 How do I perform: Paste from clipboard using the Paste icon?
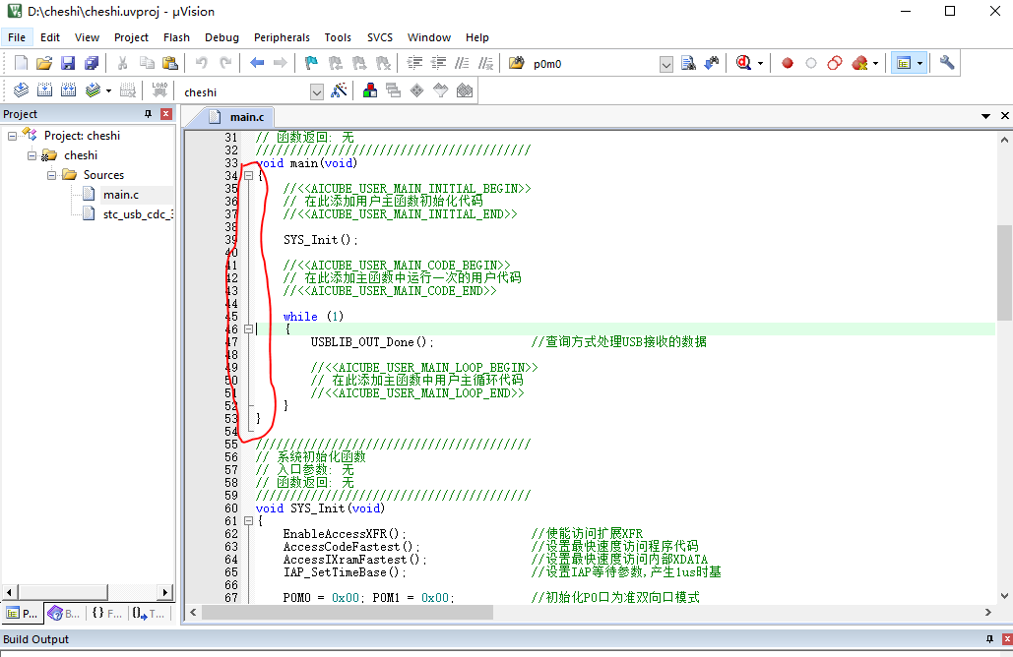pyautogui.click(x=170, y=63)
